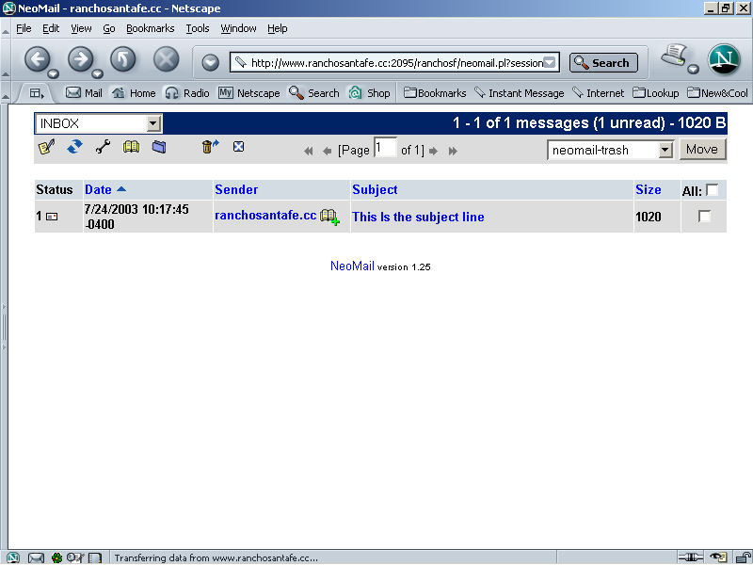The image size is (753, 565).
Task: Open the INBOX folder dropdown
Action: (154, 123)
